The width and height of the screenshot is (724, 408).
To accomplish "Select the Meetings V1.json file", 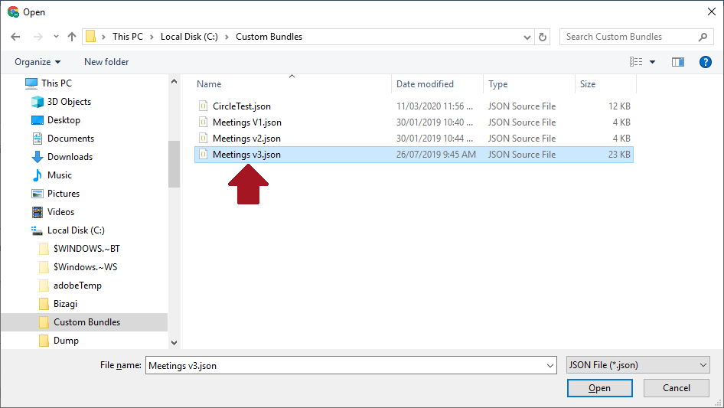I will pos(247,122).
